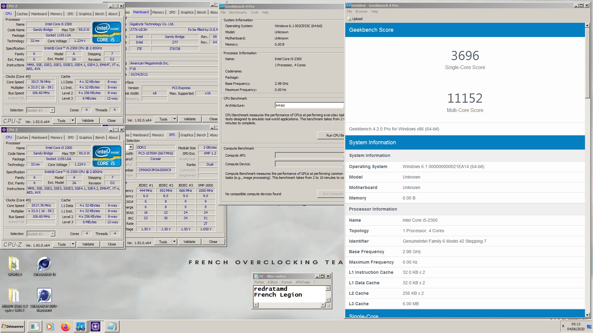Click the Démarrer start button
This screenshot has width=593, height=333.
click(x=13, y=327)
